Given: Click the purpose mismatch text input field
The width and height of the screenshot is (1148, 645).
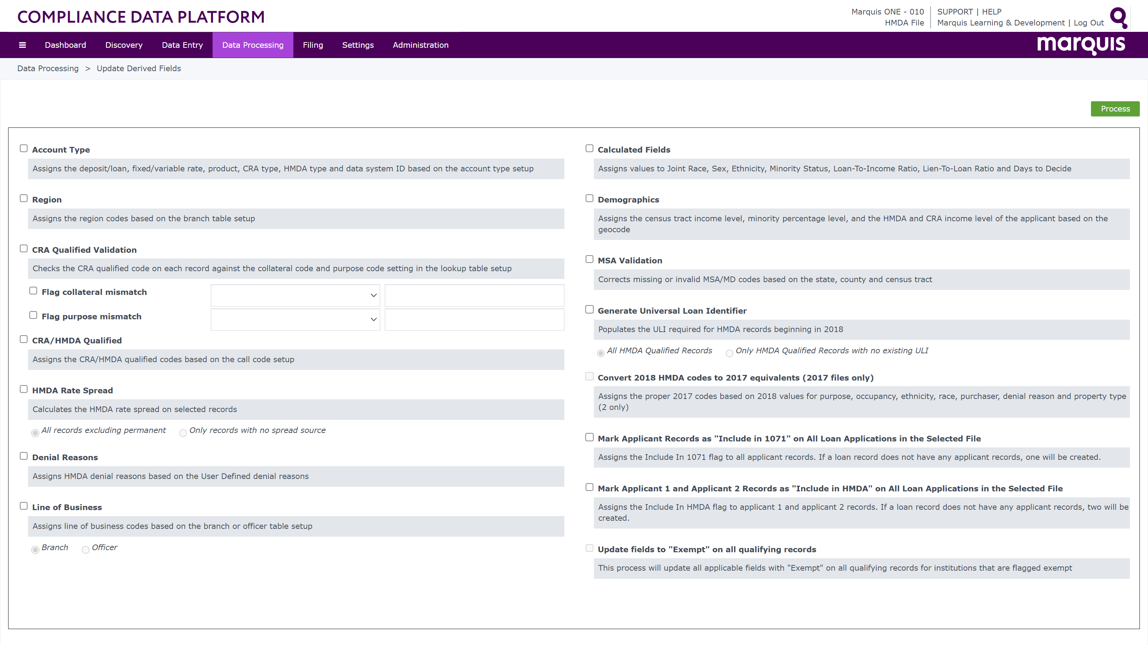Looking at the screenshot, I should pyautogui.click(x=474, y=319).
